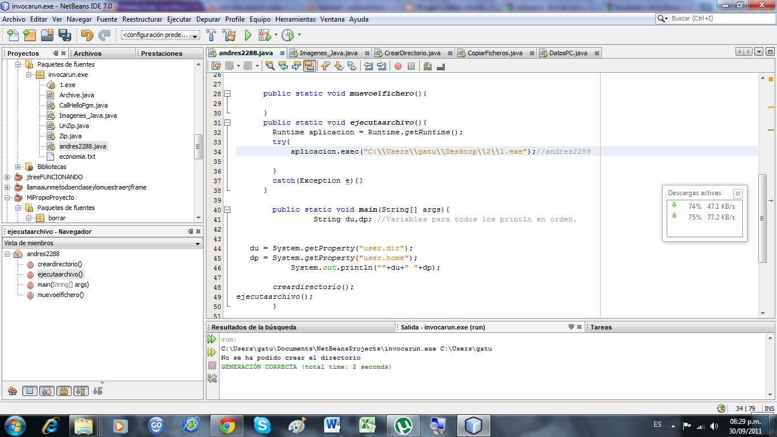
Task: Collapse the MiPropioProyecto project node
Action: [7, 197]
